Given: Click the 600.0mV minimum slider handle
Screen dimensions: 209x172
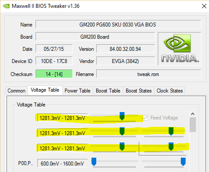Looking at the screenshot, I should pos(94,162).
